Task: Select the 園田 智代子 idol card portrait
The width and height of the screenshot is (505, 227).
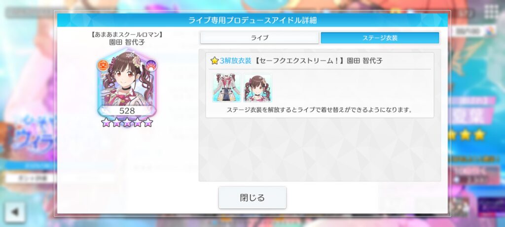Action: click(127, 82)
